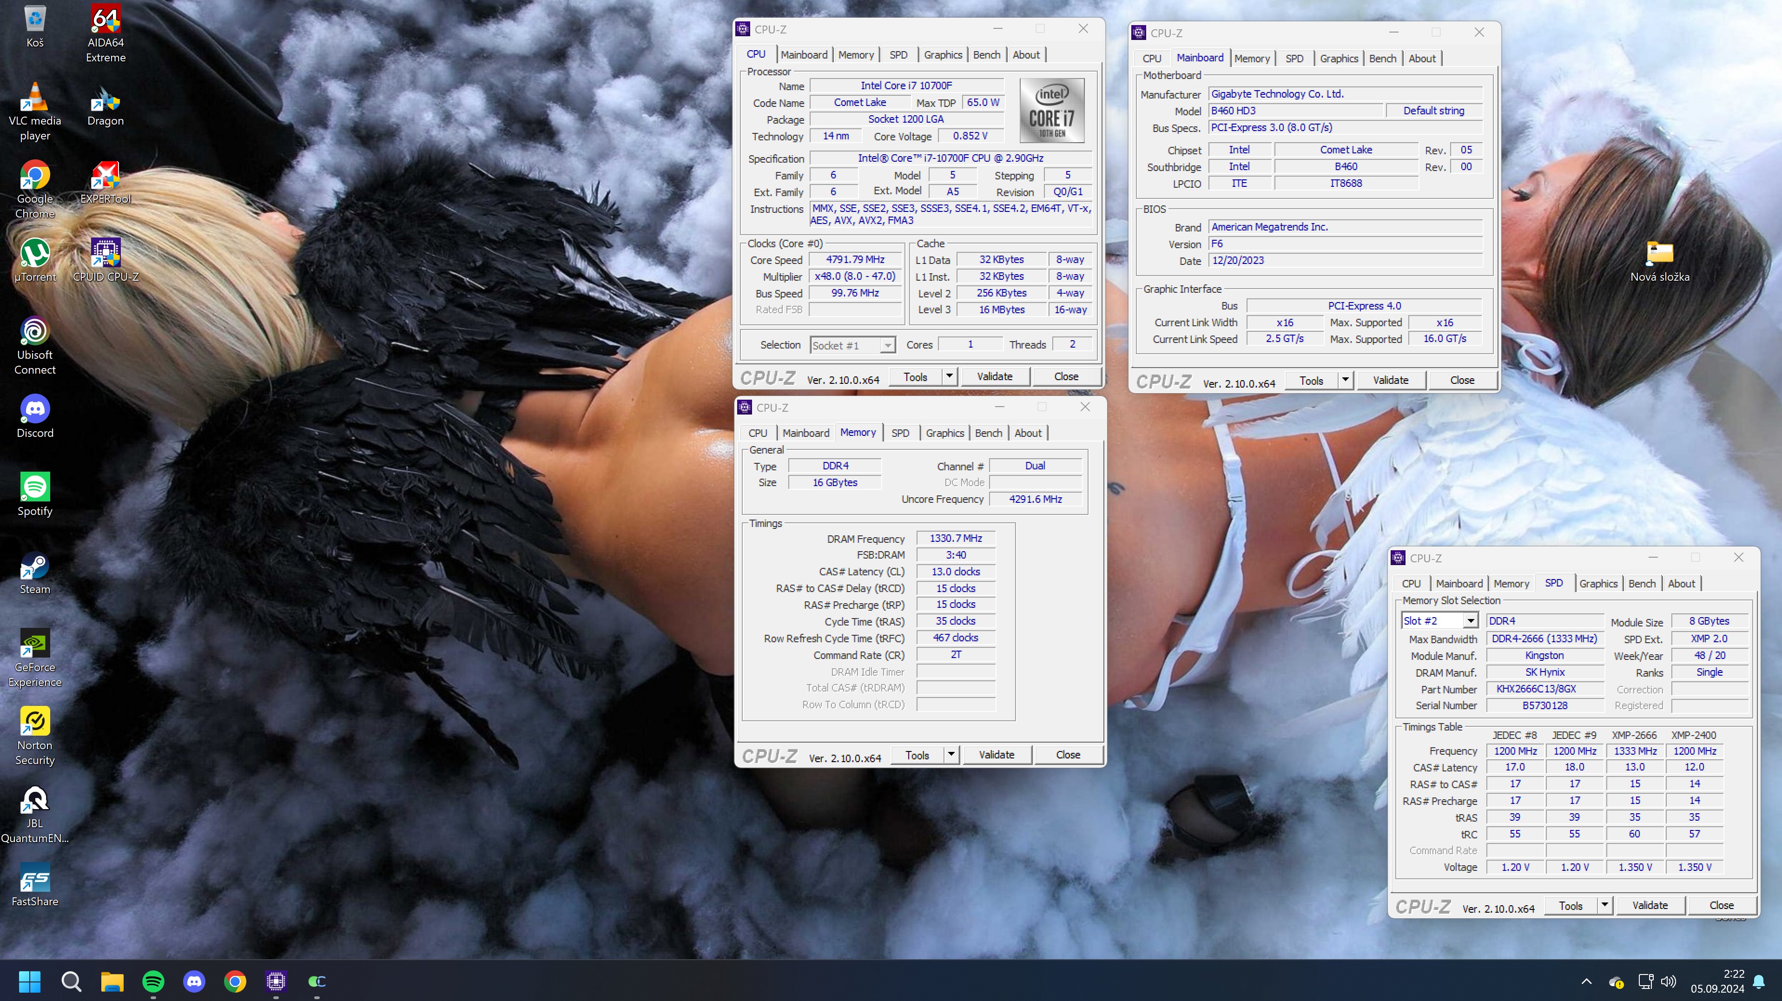The height and width of the screenshot is (1001, 1782).
Task: Select JBL QuantumENGINE desktop icon
Action: tap(34, 815)
